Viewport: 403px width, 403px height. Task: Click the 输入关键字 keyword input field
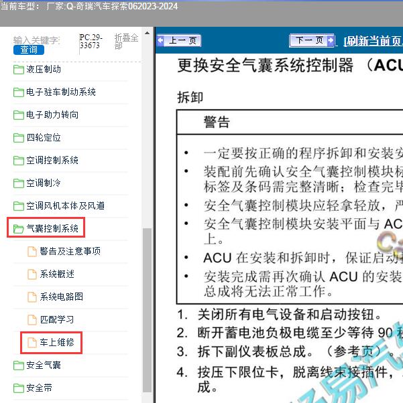37,40
